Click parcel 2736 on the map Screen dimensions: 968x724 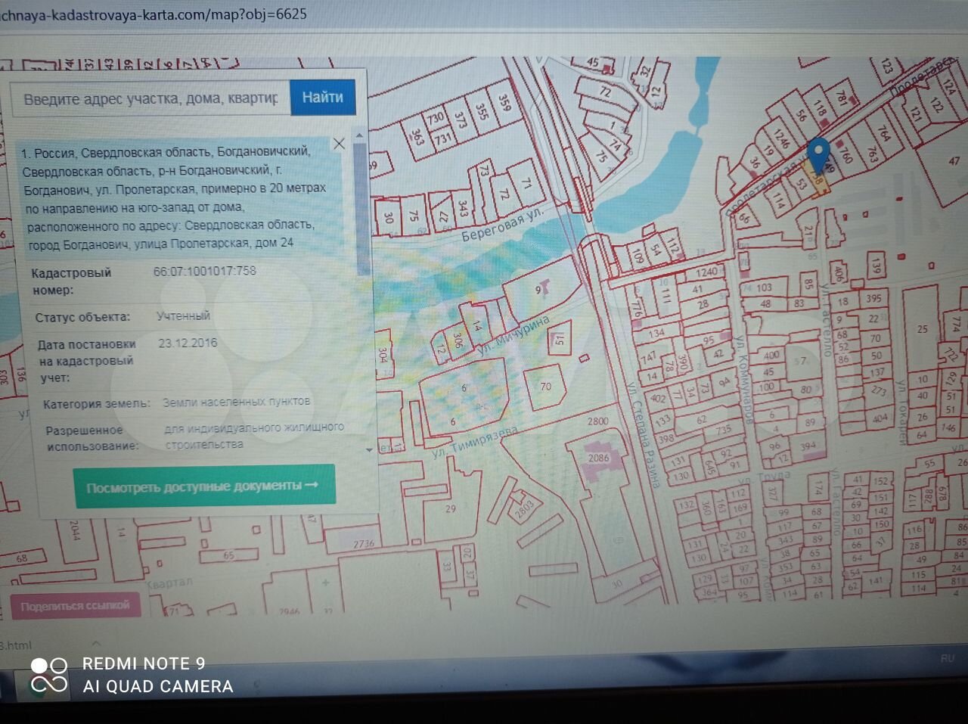364,543
